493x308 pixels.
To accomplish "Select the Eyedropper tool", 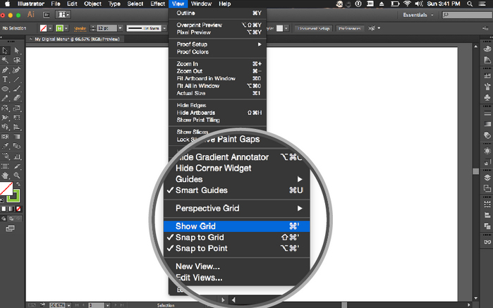I will 5,146.
